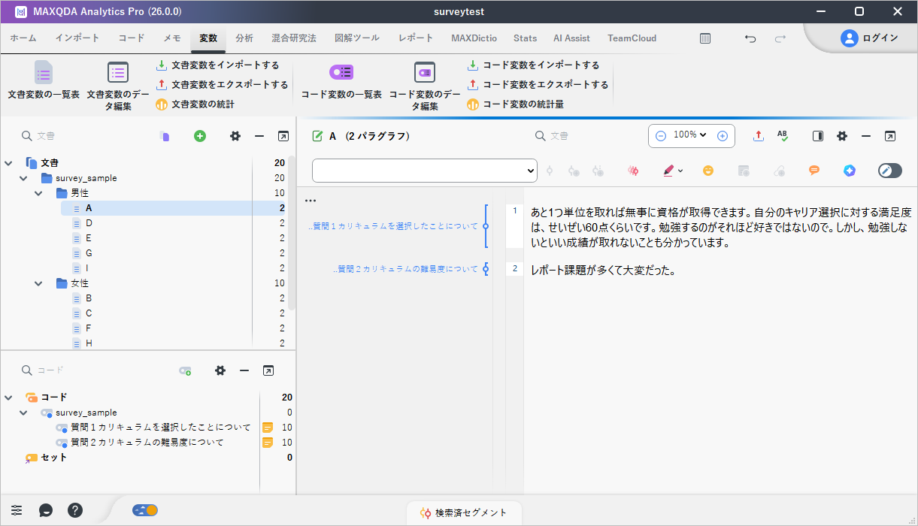Toggle the sidebar display icon in document browser
Viewport: 918px width, 526px height.
pyautogui.click(x=818, y=136)
